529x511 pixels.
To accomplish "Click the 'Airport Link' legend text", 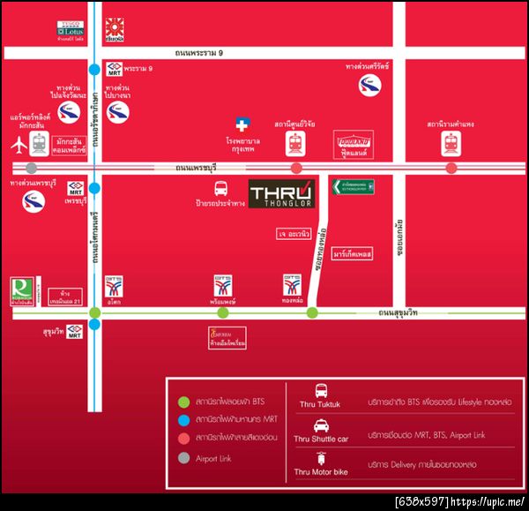I will 213,459.
